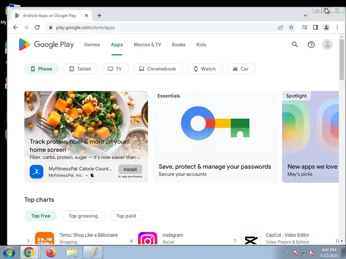346x259 pixels.
Task: Click the network tray icon
Action: click(304, 253)
